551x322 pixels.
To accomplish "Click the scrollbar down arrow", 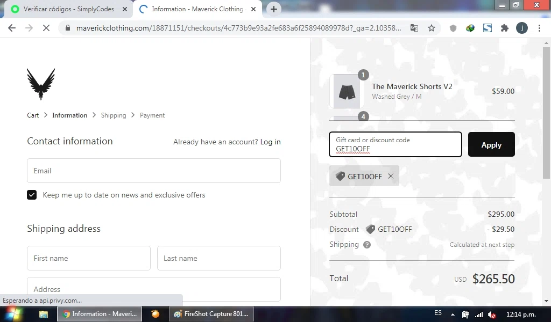I will pos(546,301).
